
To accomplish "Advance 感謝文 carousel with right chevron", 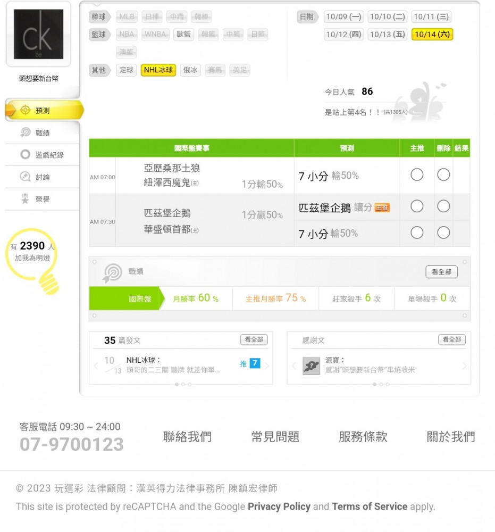I will (465, 366).
